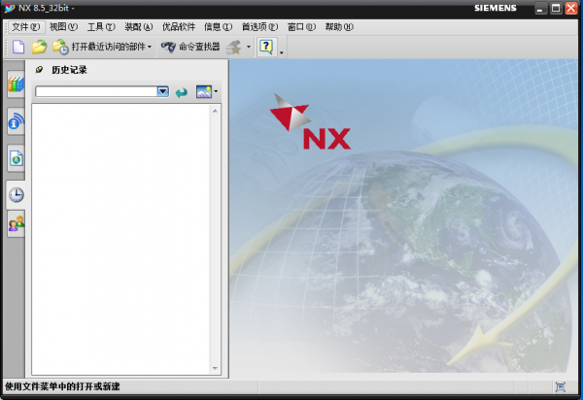Viewport: 583px width, 400px height.
Task: Click the history list scroll up arrow
Action: tap(215, 111)
